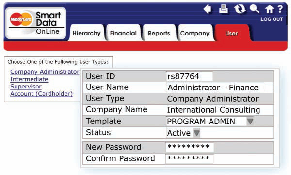Choose Account (Cardholder) user type link
Viewport: 291px width, 175px height.
(41, 94)
